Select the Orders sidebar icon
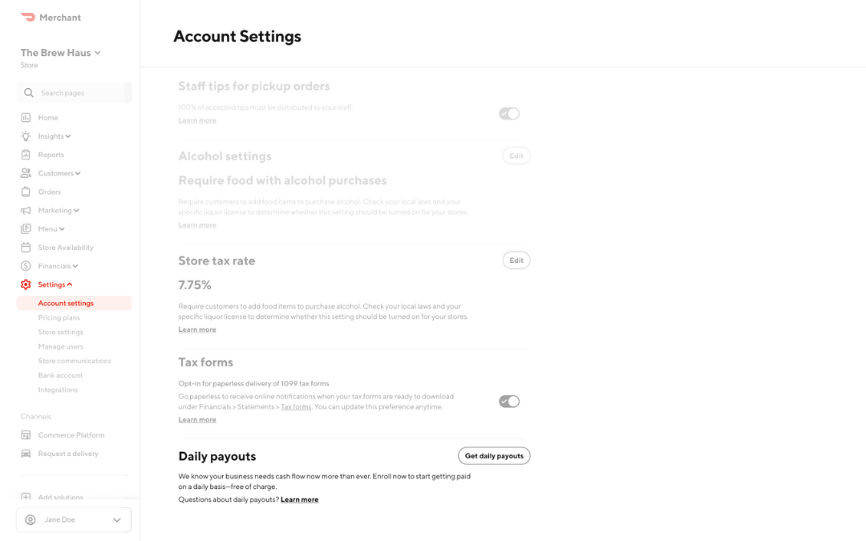 (x=26, y=192)
